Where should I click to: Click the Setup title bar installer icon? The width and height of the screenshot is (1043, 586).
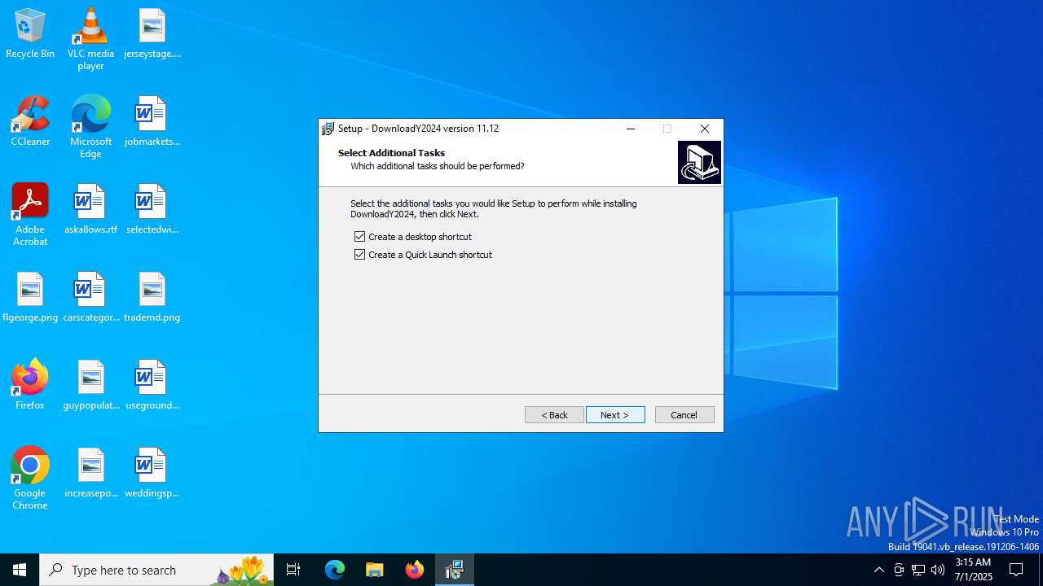tap(328, 129)
